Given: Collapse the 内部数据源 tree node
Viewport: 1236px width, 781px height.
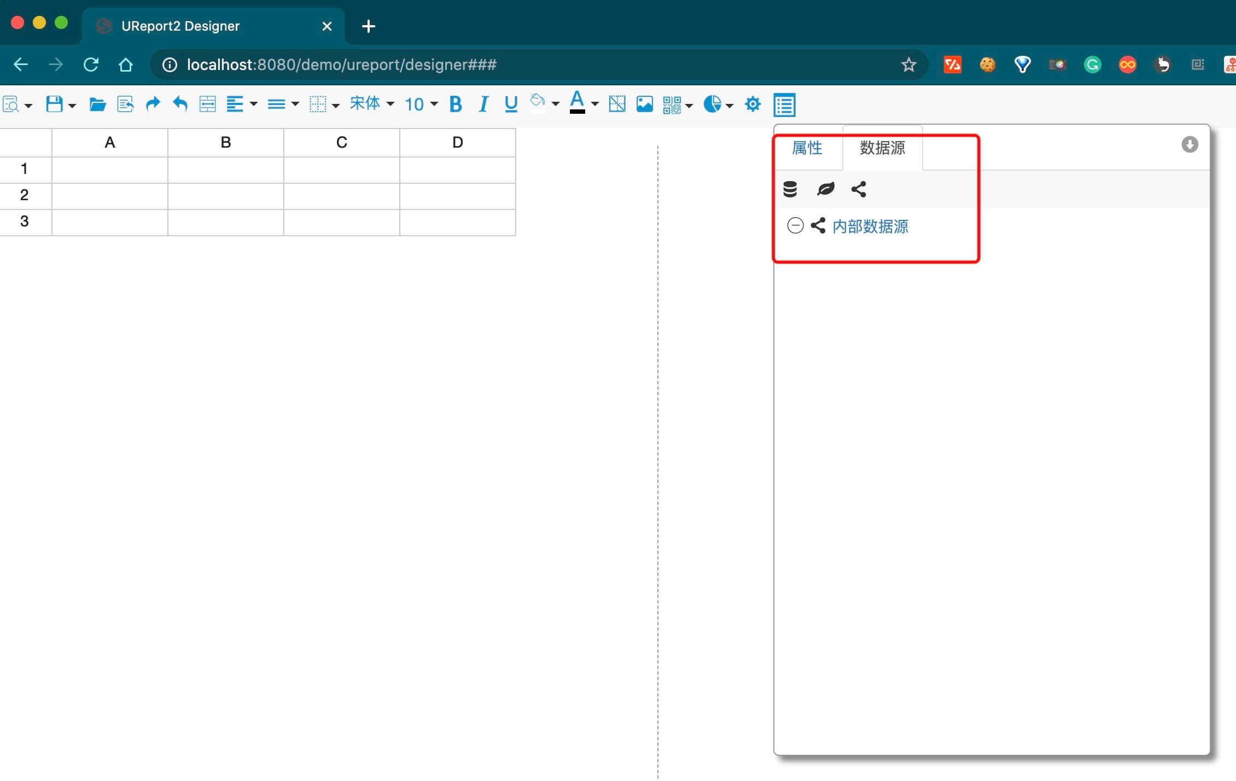Looking at the screenshot, I should [795, 225].
